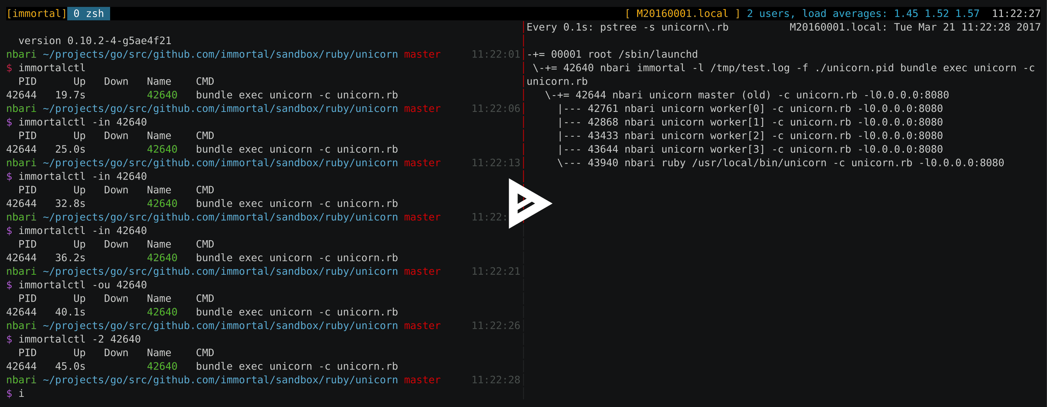1047x407 pixels.
Task: Click the prompt timestamp '11:22:13'
Action: tap(496, 163)
